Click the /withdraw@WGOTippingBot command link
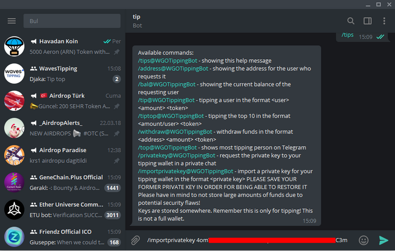This screenshot has width=395, height=251. 175,132
